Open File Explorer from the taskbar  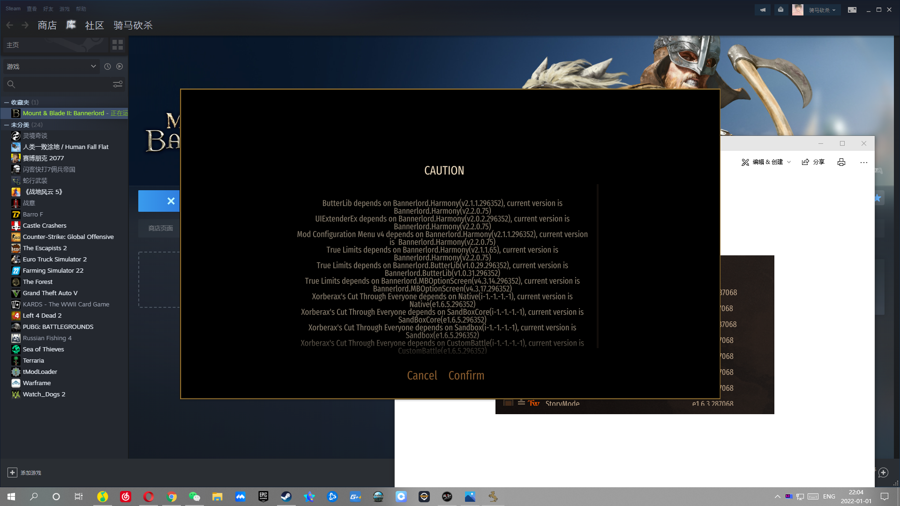217,497
